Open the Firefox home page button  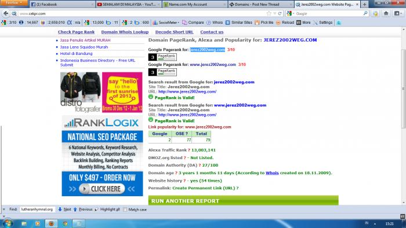[386, 13]
